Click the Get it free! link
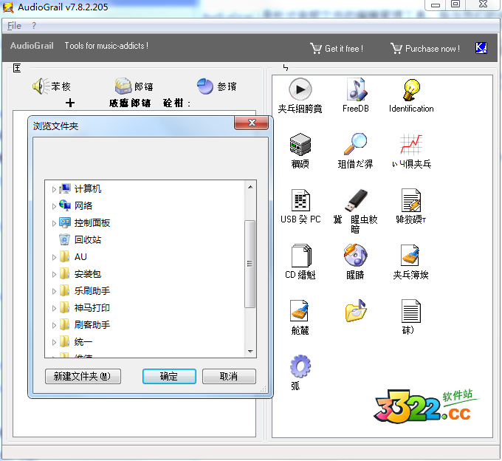The width and height of the screenshot is (502, 461). [337, 48]
